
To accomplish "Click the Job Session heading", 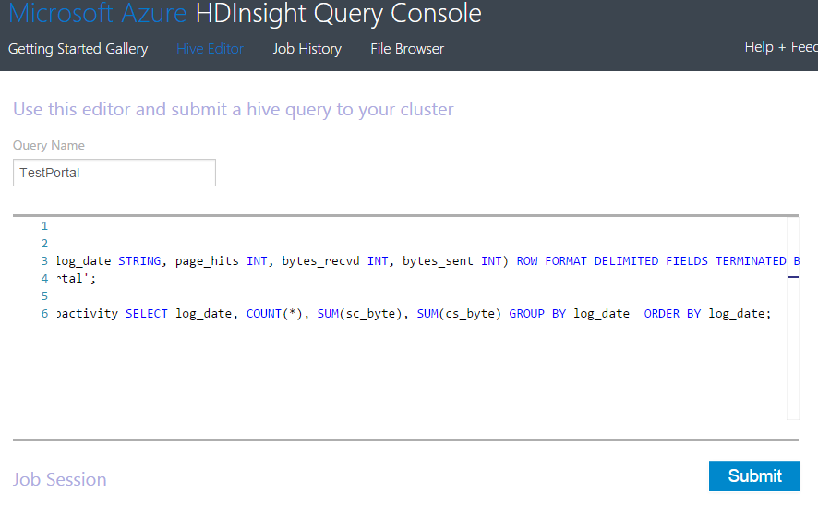I will coord(60,479).
